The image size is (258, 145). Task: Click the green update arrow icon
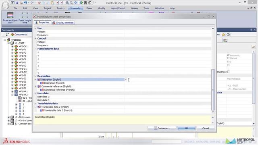pyautogui.click(x=81, y=3)
